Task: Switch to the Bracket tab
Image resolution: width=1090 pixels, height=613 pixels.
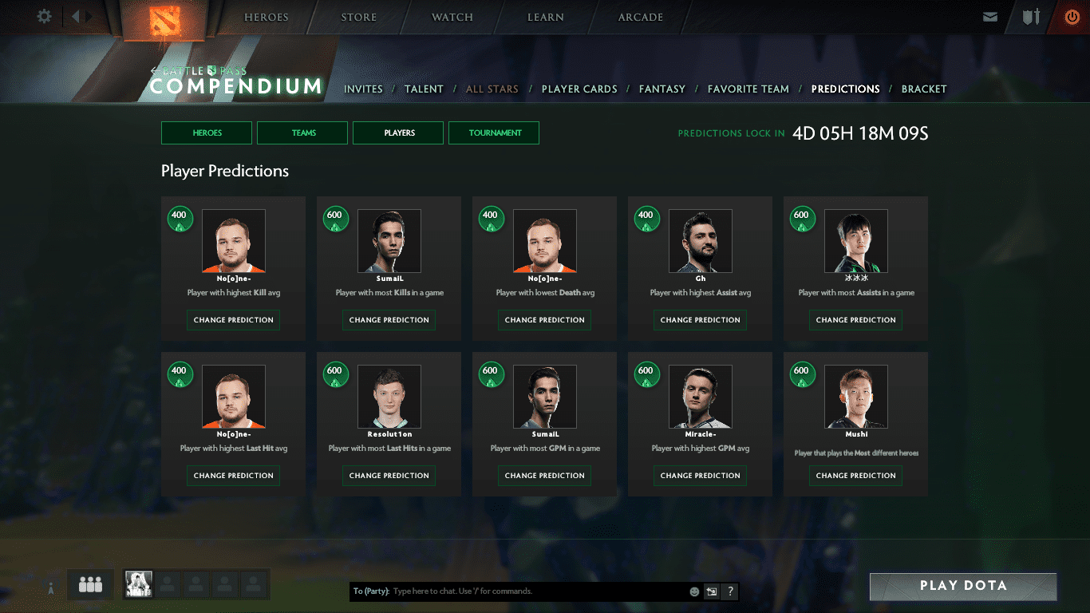Action: point(923,89)
